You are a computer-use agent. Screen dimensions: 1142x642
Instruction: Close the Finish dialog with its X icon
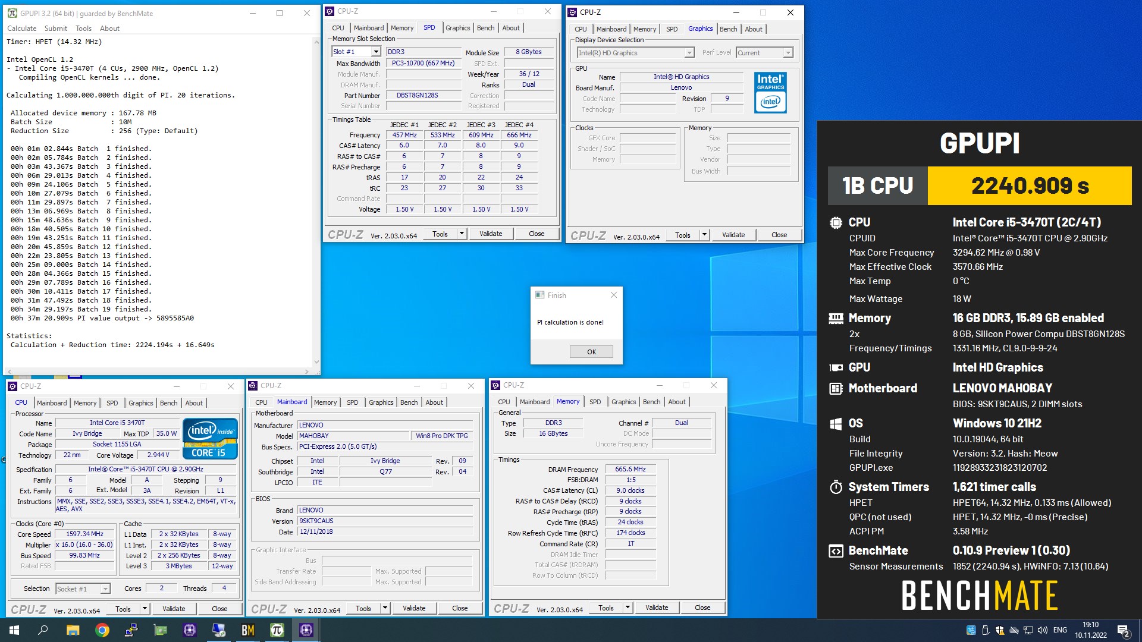pos(614,295)
